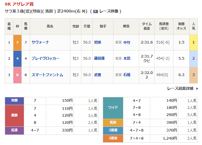Open horse page for スマートファントム

click(x=47, y=75)
